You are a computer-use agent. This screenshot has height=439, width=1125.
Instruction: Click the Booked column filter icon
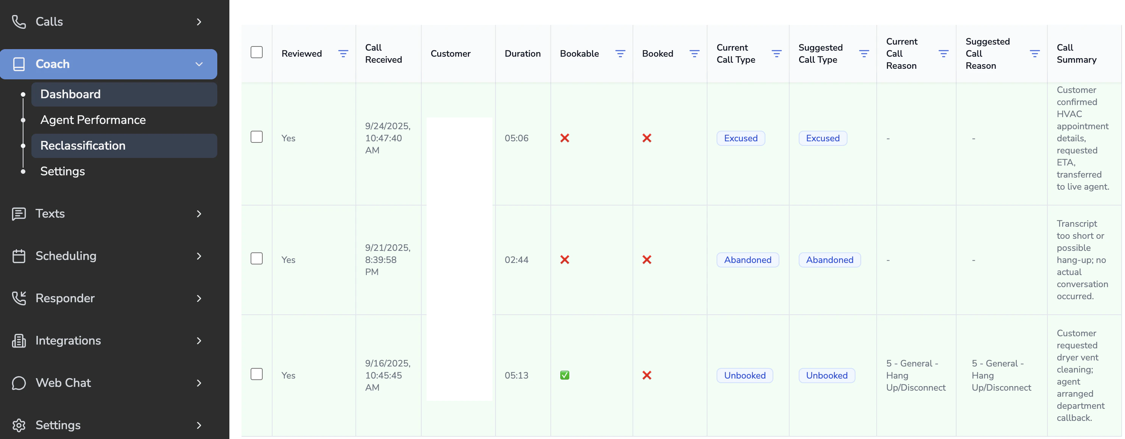694,54
